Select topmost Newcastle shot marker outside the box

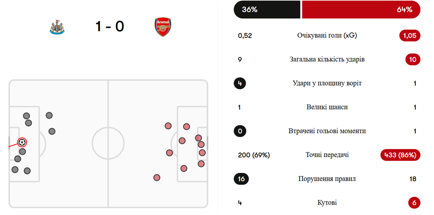[49, 115]
